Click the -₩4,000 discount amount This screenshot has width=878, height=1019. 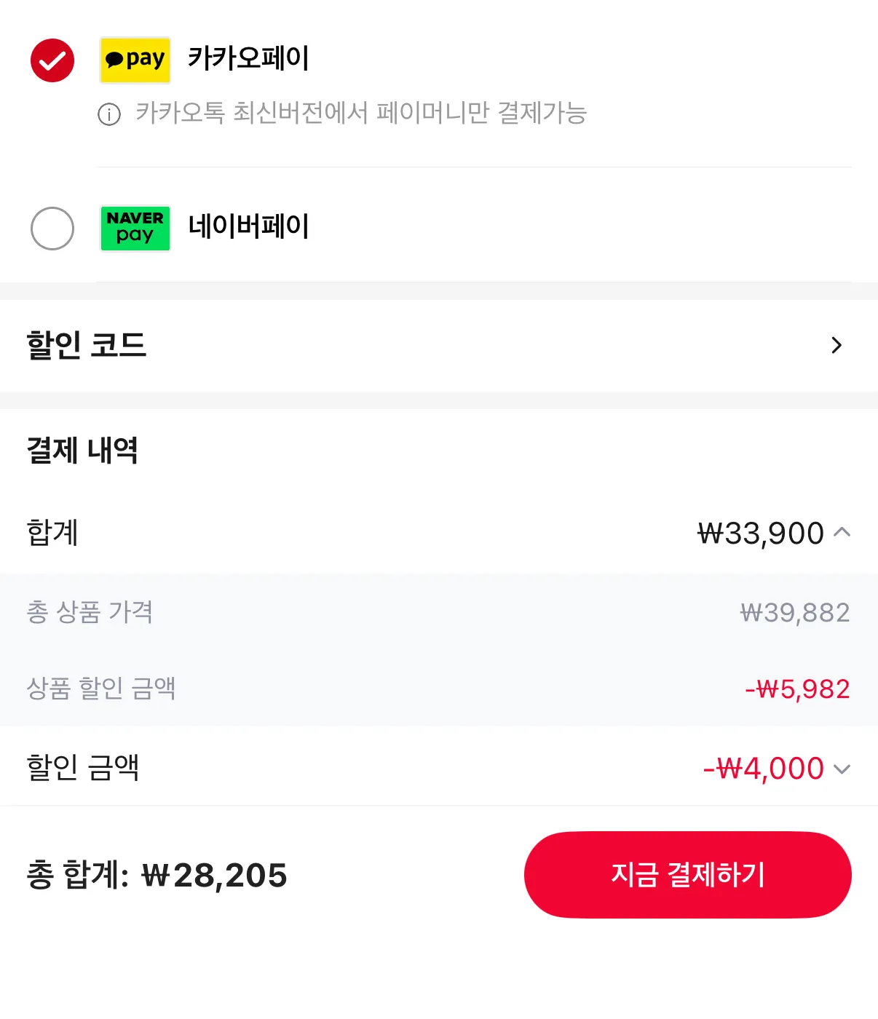[763, 769]
